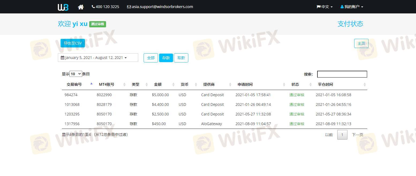The image size is (416, 176).
Task: Expand the 我的账户 account menu
Action: pos(352,7)
